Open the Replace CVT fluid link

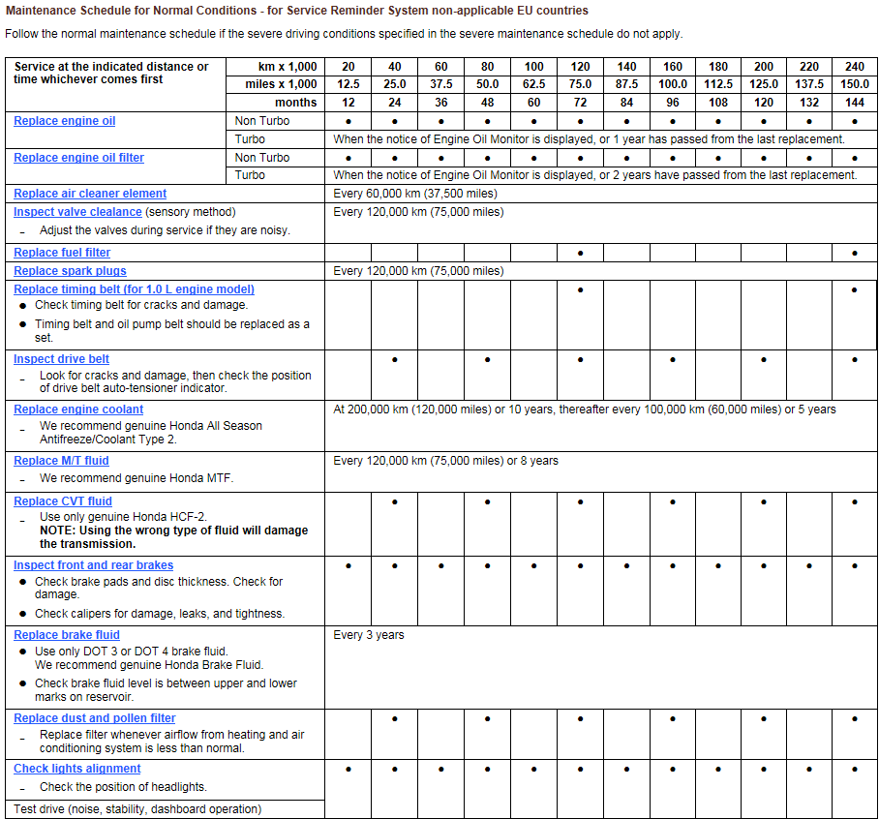(x=63, y=501)
